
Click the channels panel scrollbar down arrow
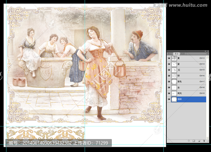pyautogui.click(x=207, y=138)
